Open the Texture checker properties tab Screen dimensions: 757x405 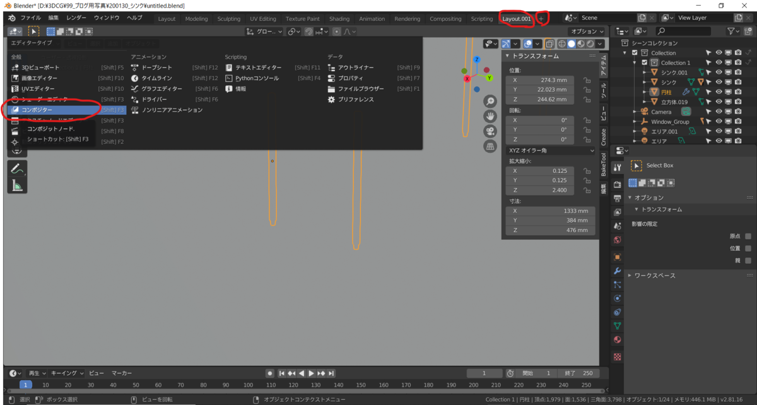617,356
